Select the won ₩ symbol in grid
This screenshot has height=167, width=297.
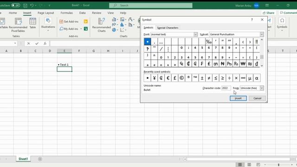click(x=243, y=64)
